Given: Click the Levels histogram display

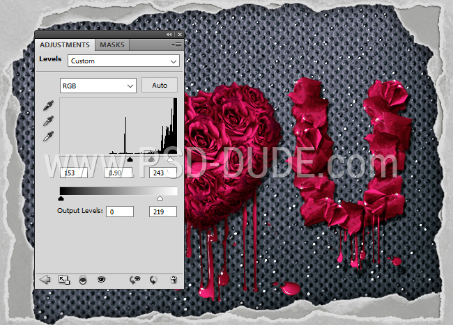Looking at the screenshot, I should (118, 126).
